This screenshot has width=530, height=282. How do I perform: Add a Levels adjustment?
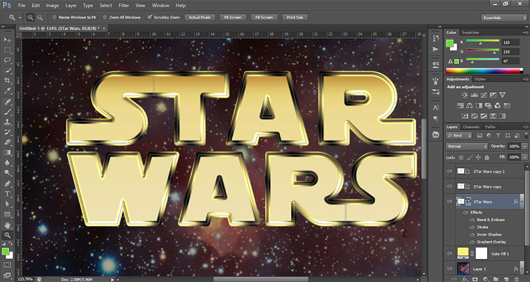(474, 95)
